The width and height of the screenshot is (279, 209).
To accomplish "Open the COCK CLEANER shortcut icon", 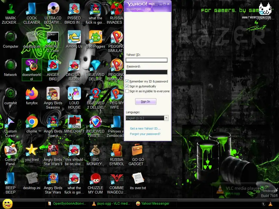I will 32,8.
